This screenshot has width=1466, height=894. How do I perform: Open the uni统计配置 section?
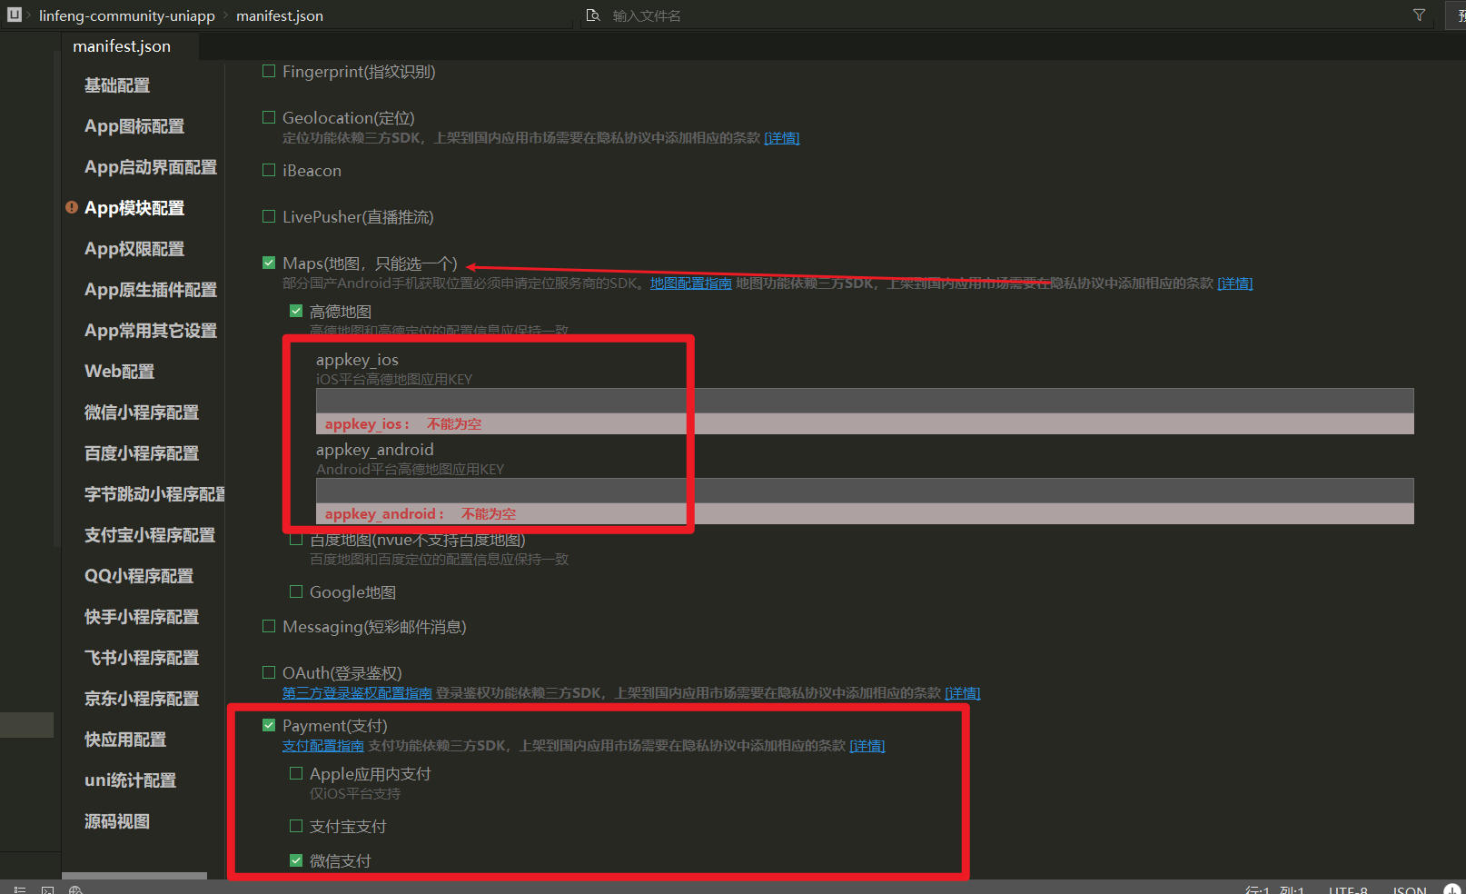tap(131, 780)
